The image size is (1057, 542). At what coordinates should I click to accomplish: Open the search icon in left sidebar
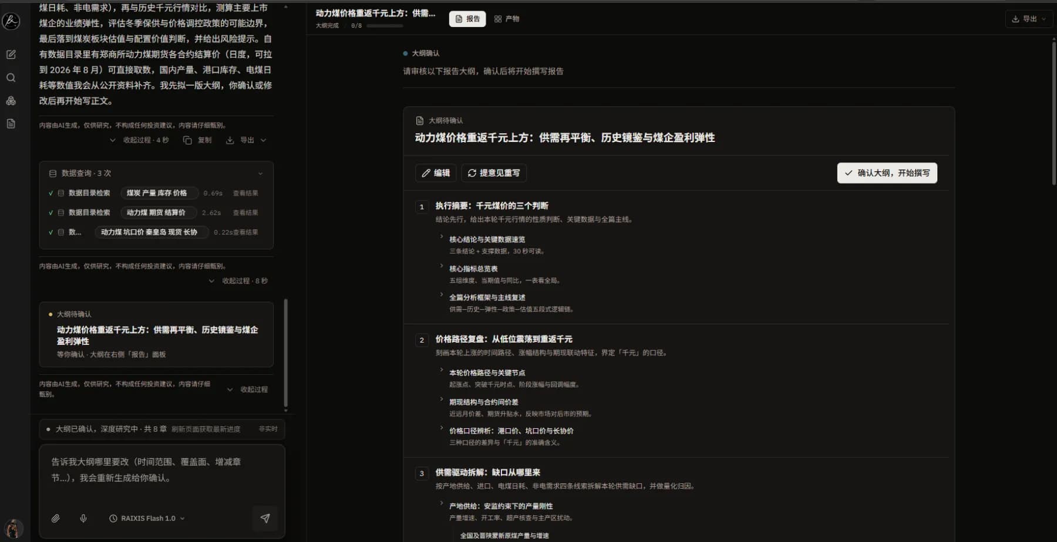[x=11, y=77]
